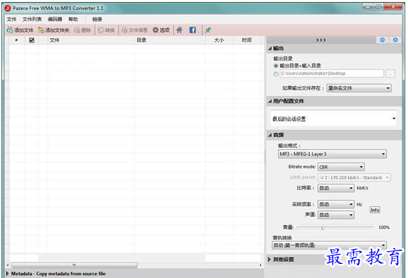
Task: Open Options (选项) gear icon
Action: (156, 30)
